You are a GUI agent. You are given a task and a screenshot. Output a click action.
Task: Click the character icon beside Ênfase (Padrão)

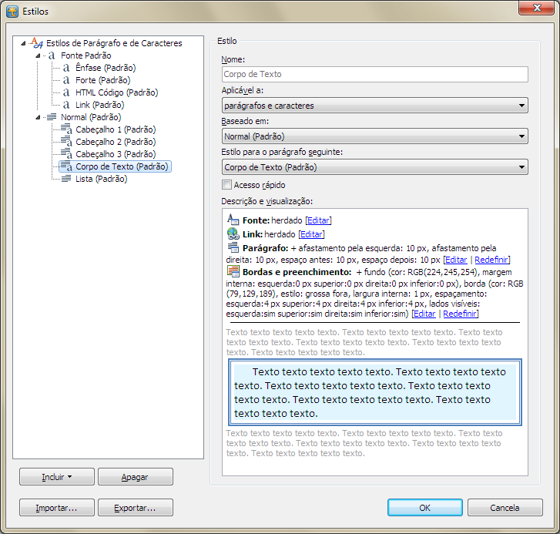click(66, 68)
